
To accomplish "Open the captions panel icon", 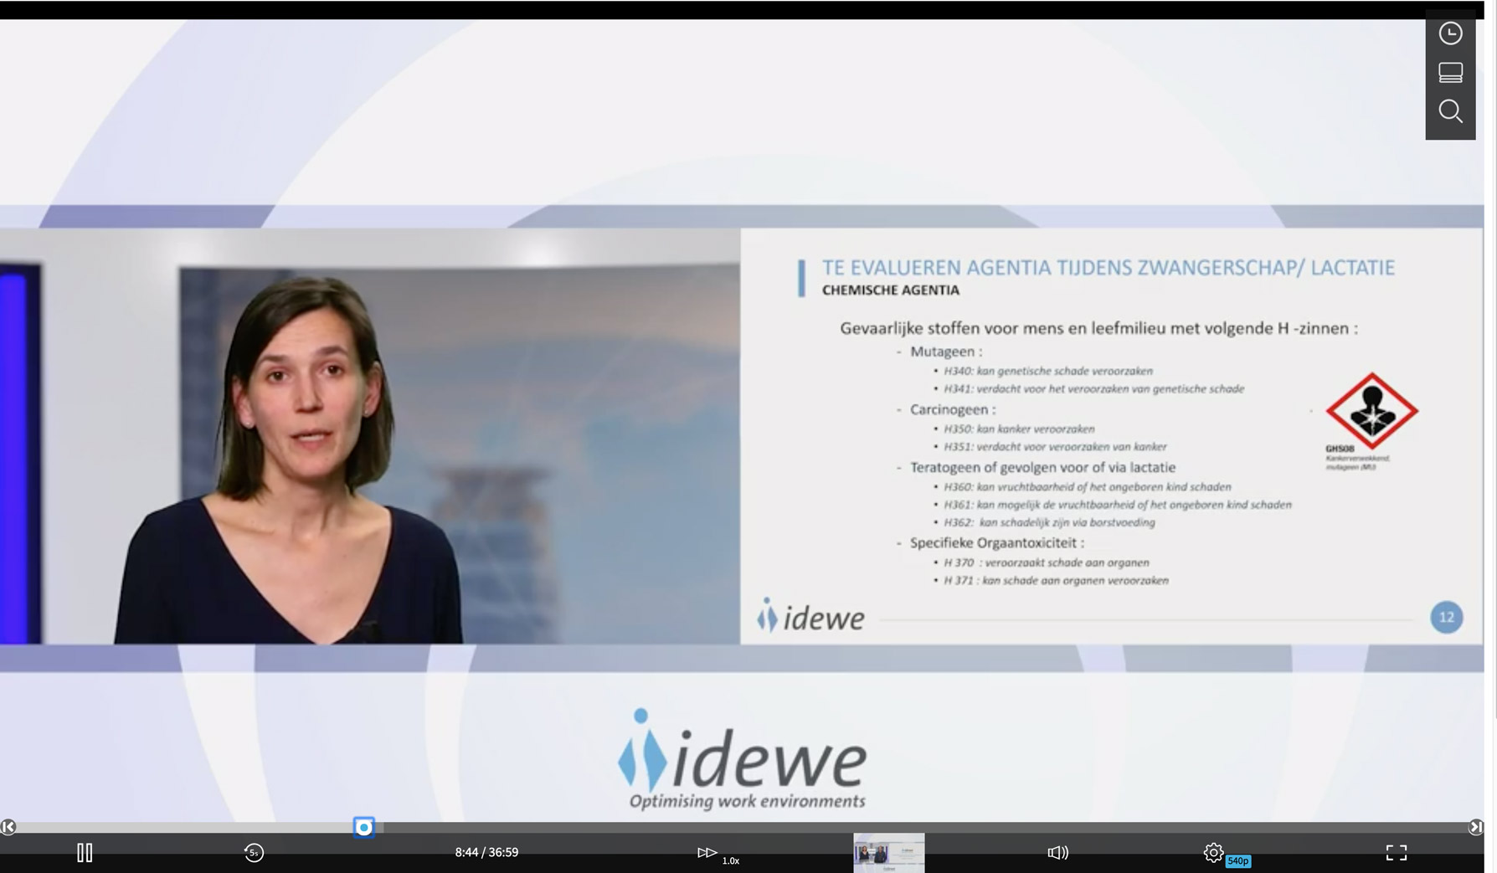I will click(1450, 73).
